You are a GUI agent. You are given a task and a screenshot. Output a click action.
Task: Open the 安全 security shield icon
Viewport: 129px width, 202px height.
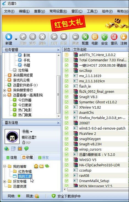[104, 37]
